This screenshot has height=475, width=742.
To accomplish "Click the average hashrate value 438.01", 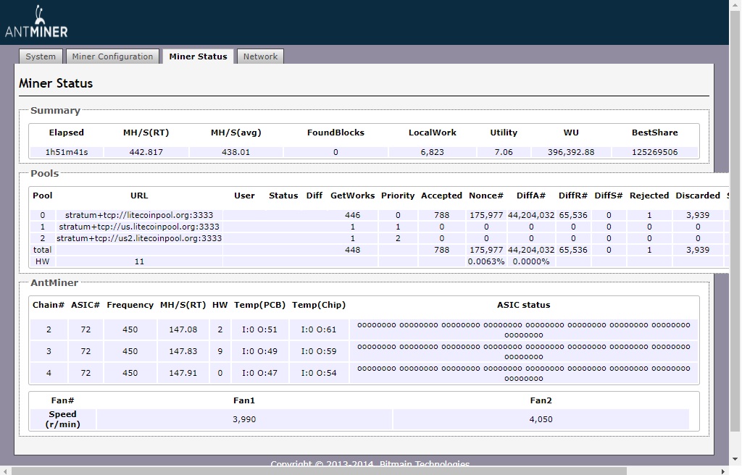I will click(x=236, y=152).
